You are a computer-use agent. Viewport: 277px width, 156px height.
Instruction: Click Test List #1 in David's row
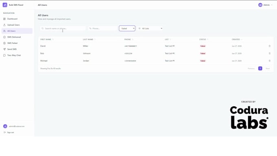(x=170, y=46)
